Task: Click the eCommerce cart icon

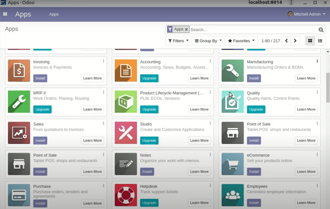Action: pyautogui.click(x=233, y=164)
